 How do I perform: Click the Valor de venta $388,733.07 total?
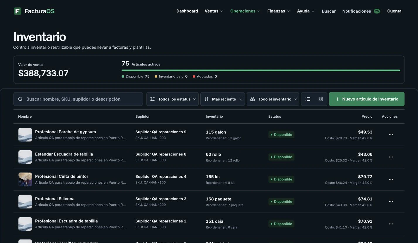pos(43,73)
